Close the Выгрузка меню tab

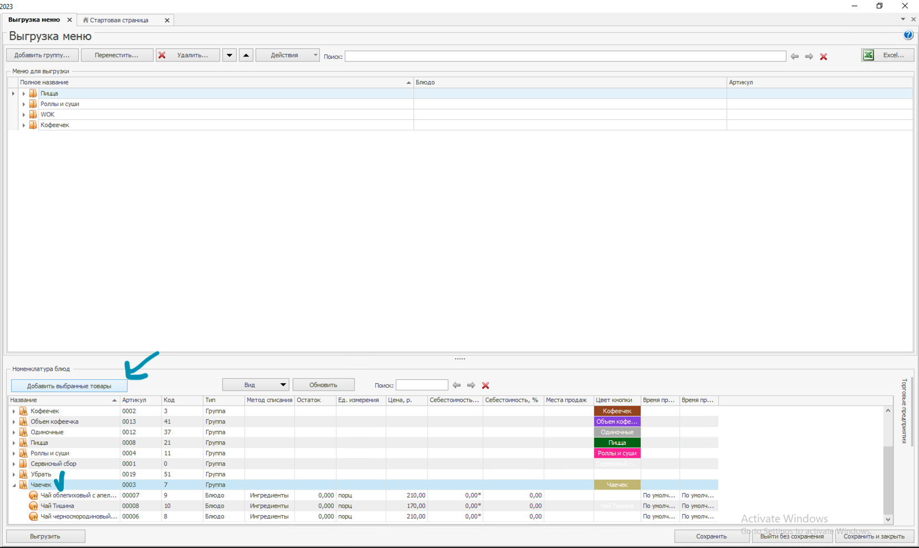pos(70,20)
